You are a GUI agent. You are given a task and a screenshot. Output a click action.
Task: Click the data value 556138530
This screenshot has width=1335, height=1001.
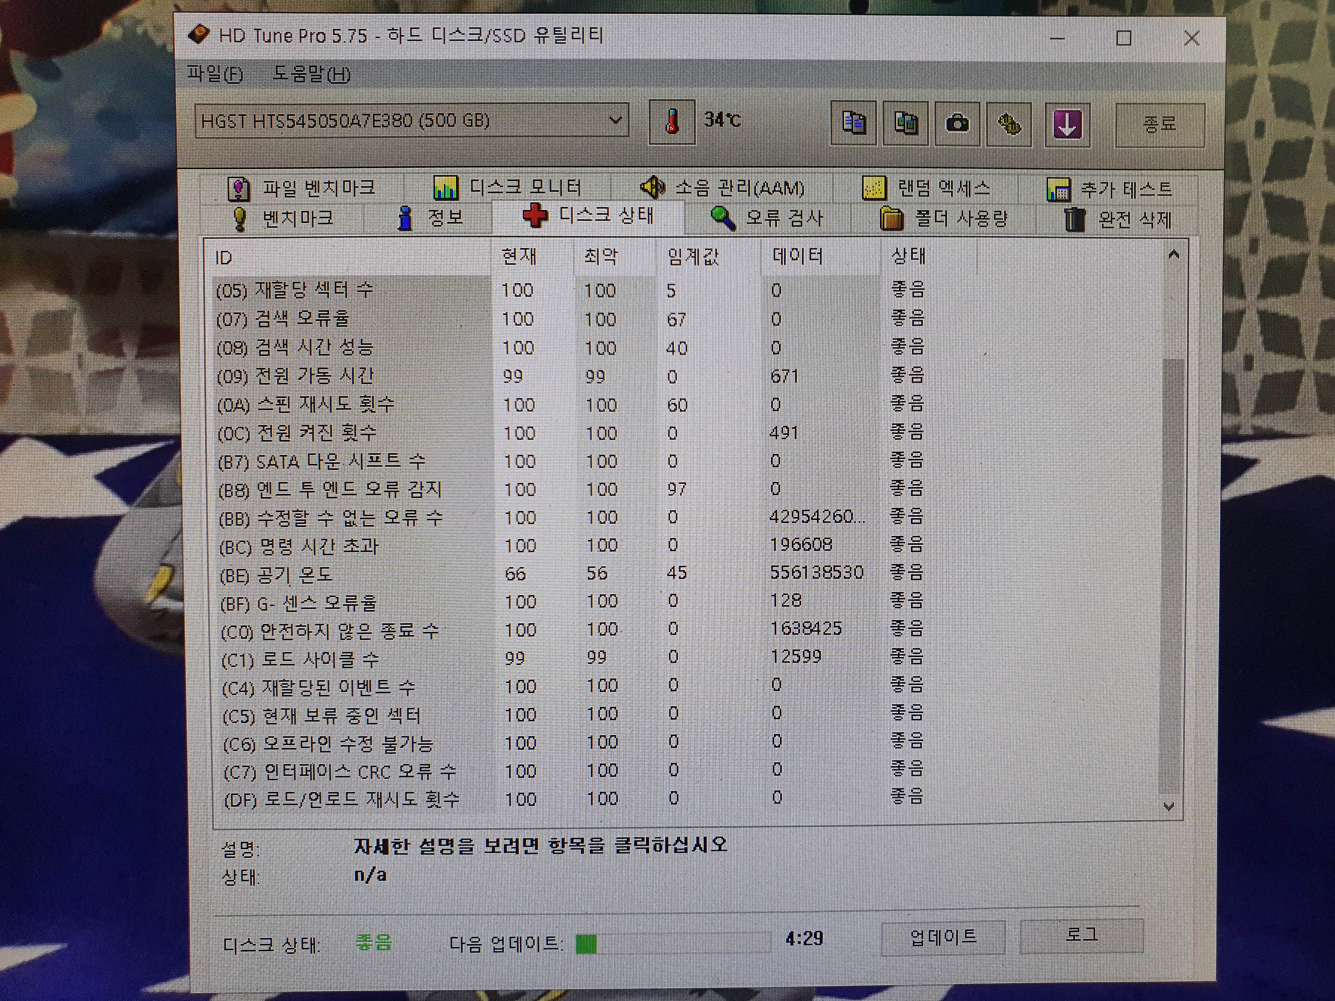(816, 572)
